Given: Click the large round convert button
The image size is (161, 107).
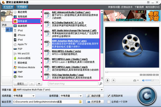Looking at the screenshot, I should 147,96.
